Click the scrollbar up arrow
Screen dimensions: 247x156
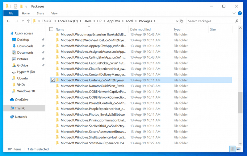[x=241, y=28]
